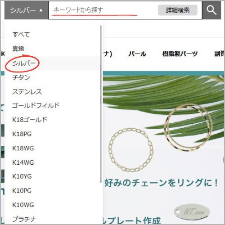Screen dimensions: 225x225
Task: Select すべて from the material list
Action: click(52, 35)
